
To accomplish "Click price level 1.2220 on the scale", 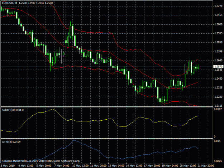I will point(218,97).
